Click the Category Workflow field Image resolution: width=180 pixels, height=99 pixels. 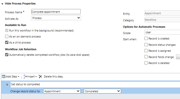(x=162, y=20)
